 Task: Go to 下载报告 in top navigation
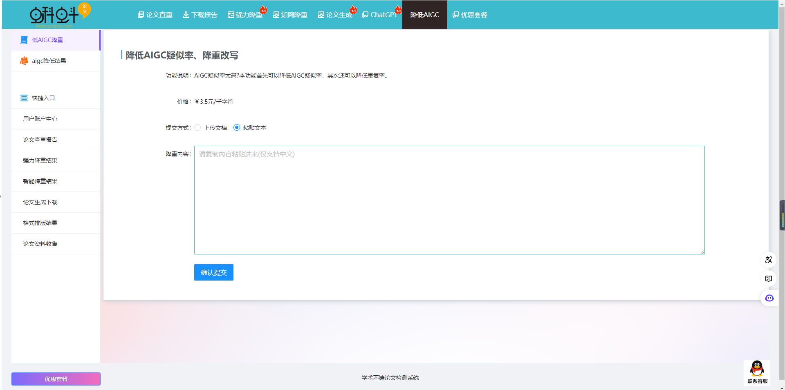point(200,15)
